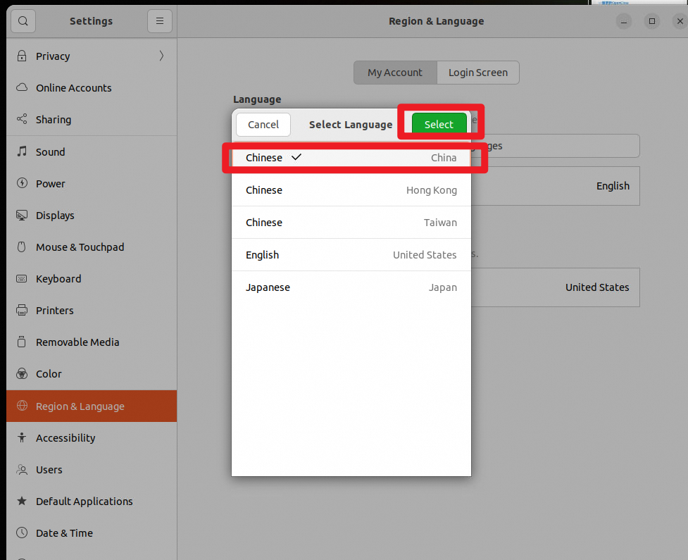Click the Privacy lock icon
Image resolution: width=688 pixels, height=560 pixels.
pos(22,56)
